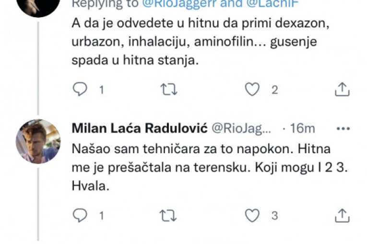This screenshot has height=244, width=367.
Task: Click the top partially visible profile avatar
Action: [x=38, y=6]
